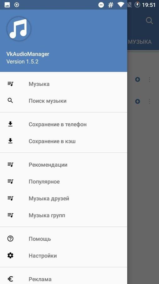159x284 pixels.
Task: Tap the euro sign Реклама icon
Action: [10, 279]
